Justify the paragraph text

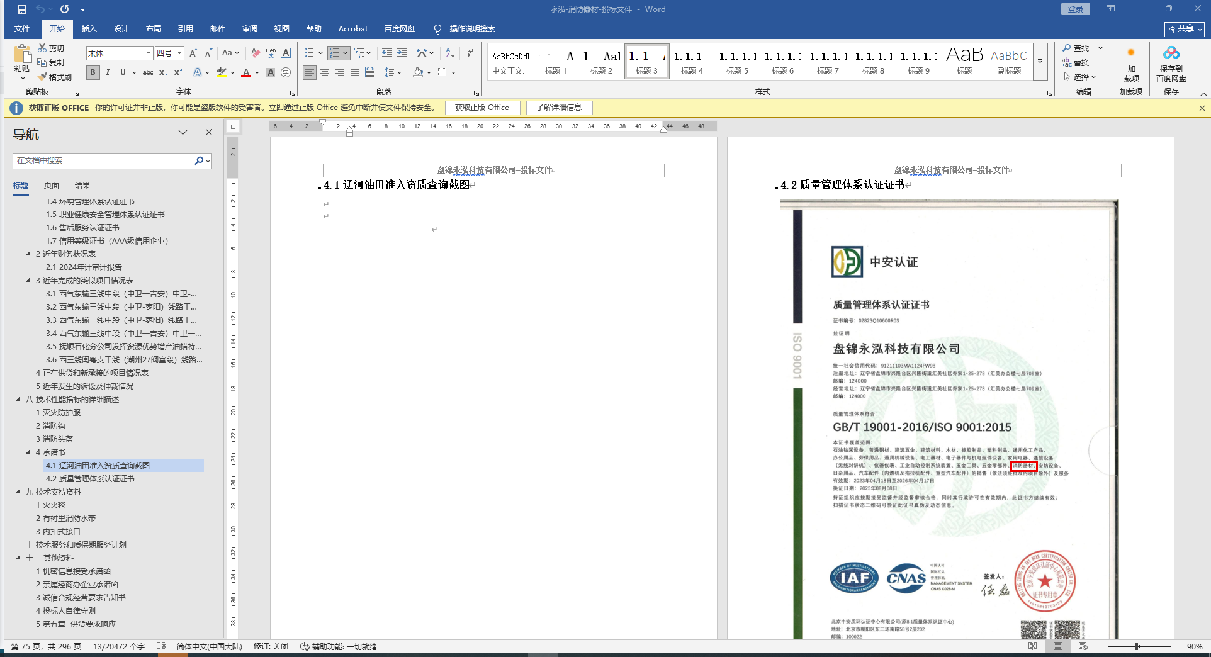click(x=355, y=72)
